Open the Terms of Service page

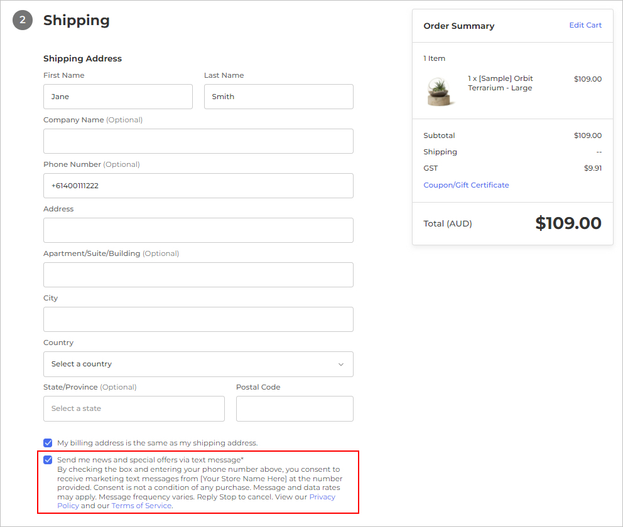point(141,505)
